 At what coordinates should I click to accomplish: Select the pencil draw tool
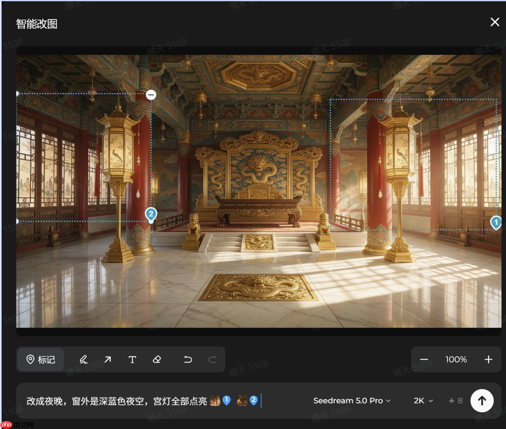(x=84, y=360)
